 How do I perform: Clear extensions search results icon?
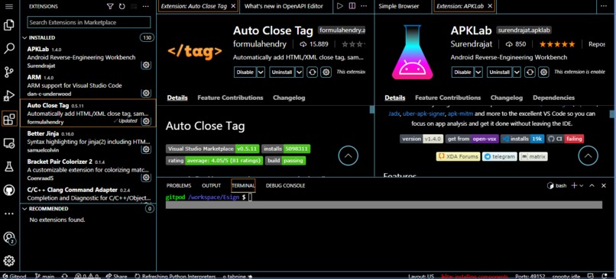134,6
